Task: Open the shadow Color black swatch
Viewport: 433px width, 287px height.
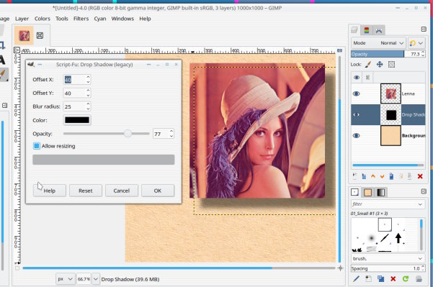Action: pos(77,120)
